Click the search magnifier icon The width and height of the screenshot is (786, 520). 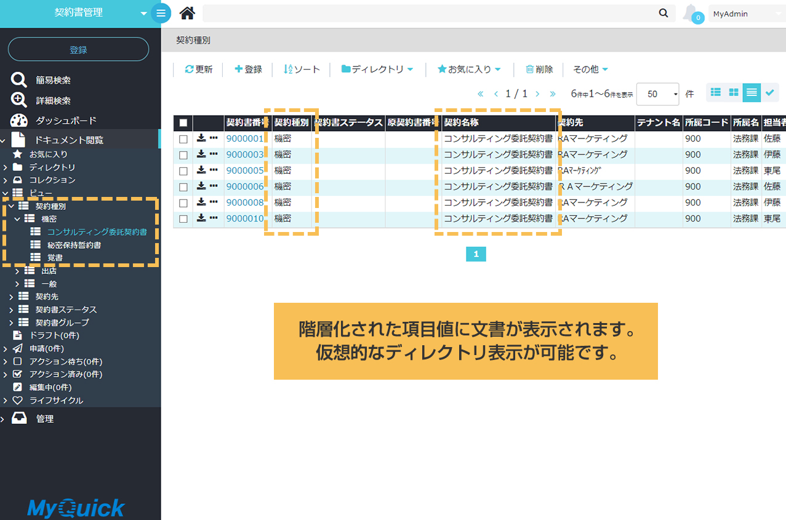[x=663, y=14]
